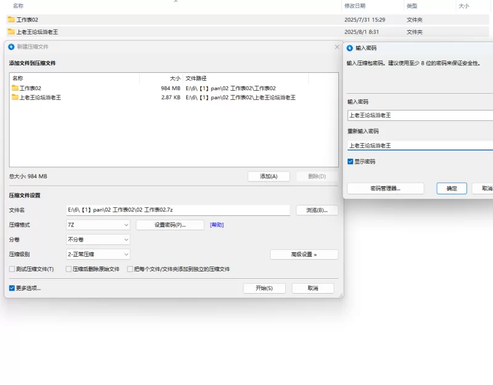Viewport: 493px width, 385px height.
Task: Sort Explorer list by 名称 column header
Action: (18, 6)
